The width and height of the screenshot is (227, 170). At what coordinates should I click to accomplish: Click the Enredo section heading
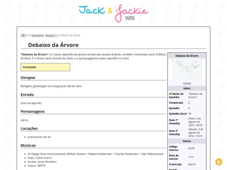(27, 95)
